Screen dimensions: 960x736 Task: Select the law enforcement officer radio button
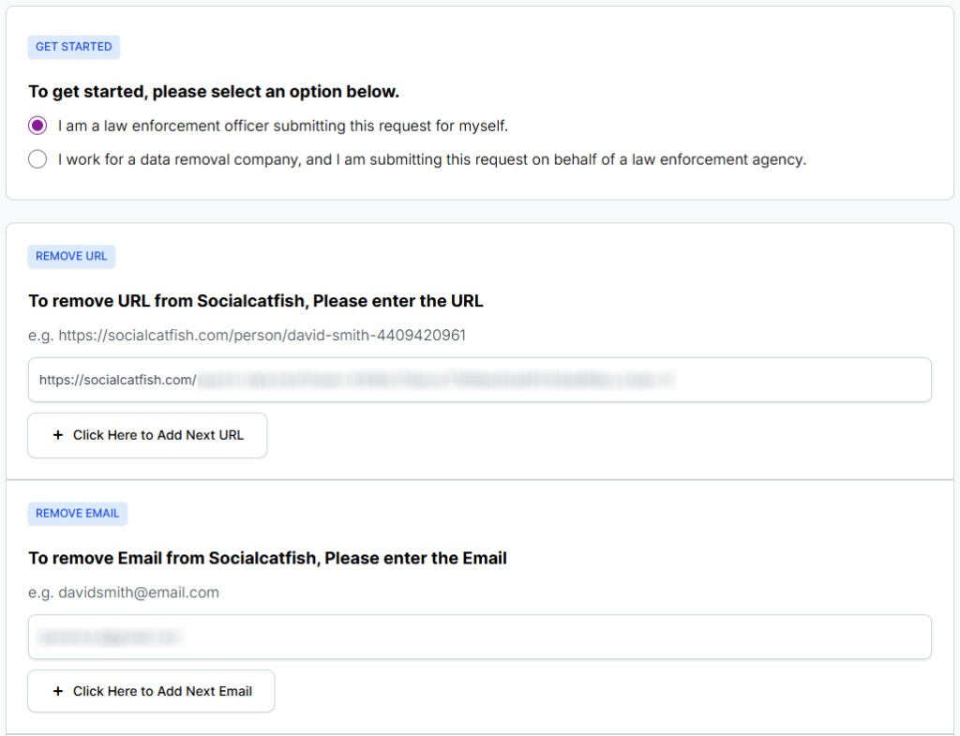click(37, 126)
